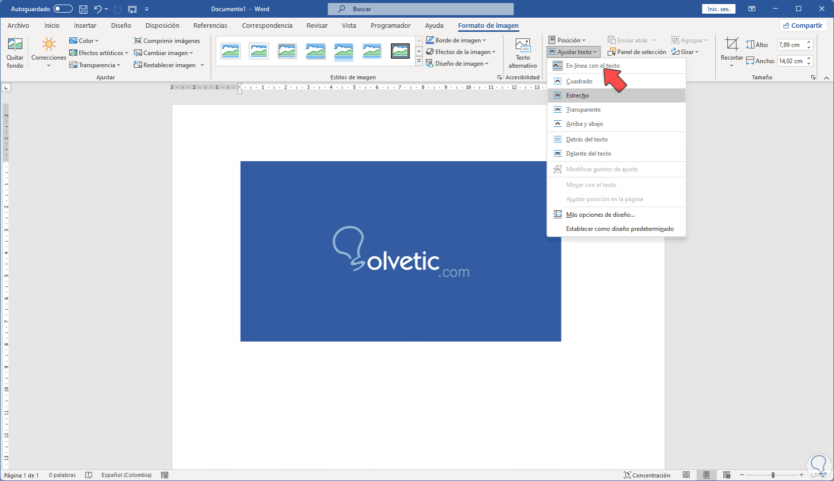Collapse the ribbon with the chevron

click(826, 78)
